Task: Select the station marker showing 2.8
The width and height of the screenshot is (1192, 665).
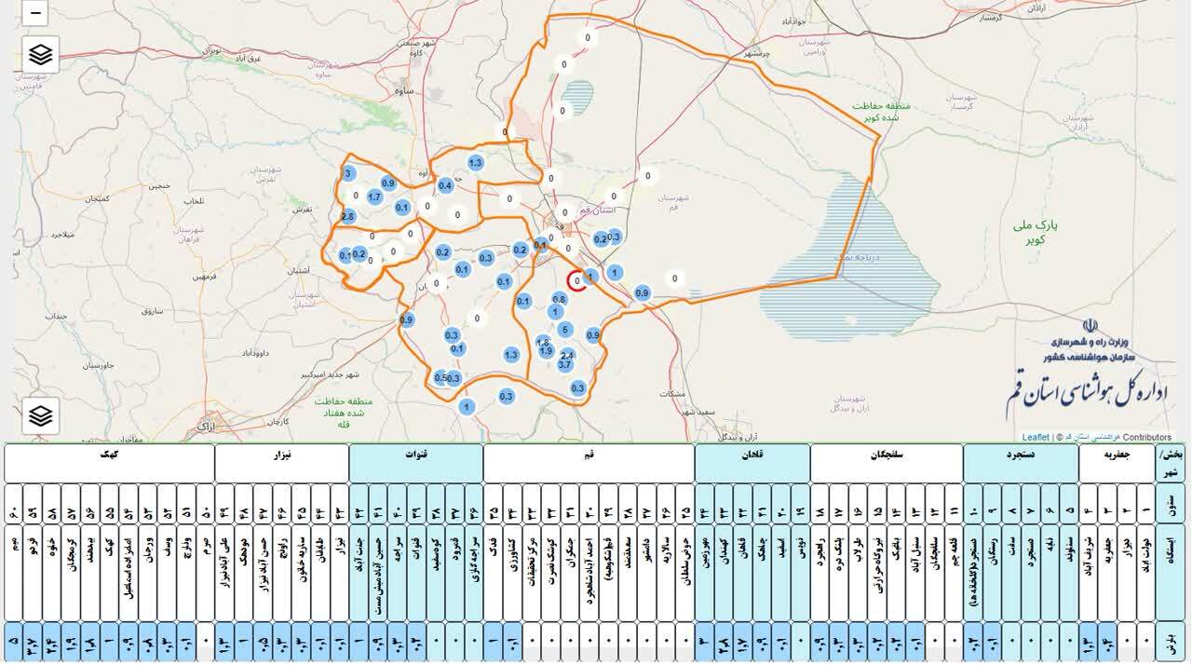Action: [x=348, y=217]
